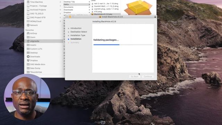Expand the Desktop Tidy folder arrow
The width and height of the screenshot is (222, 125).
[x=89, y=2]
